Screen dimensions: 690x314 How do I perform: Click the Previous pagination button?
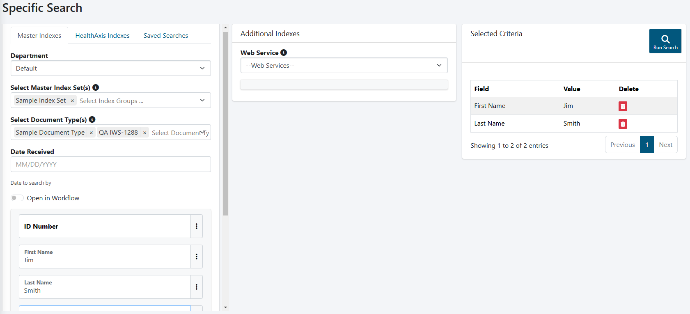coord(622,145)
